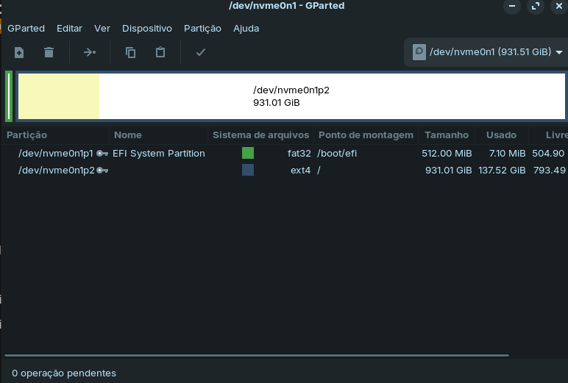
Task: Click the blue ext4 color swatch
Action: click(x=248, y=171)
